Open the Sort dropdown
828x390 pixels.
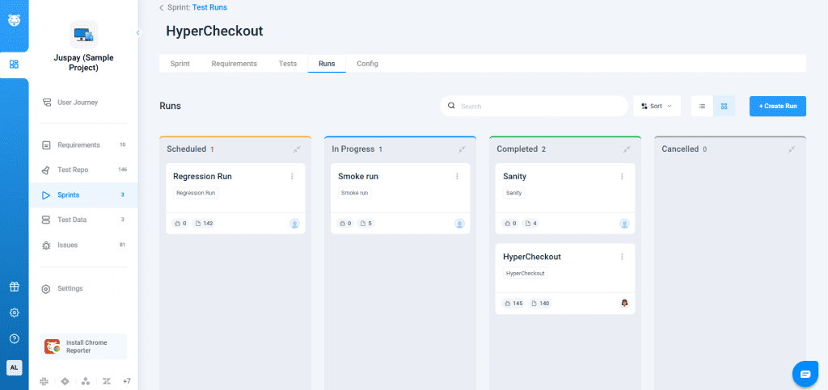pos(657,106)
